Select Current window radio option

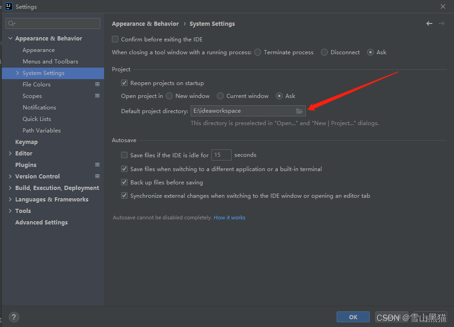point(221,96)
